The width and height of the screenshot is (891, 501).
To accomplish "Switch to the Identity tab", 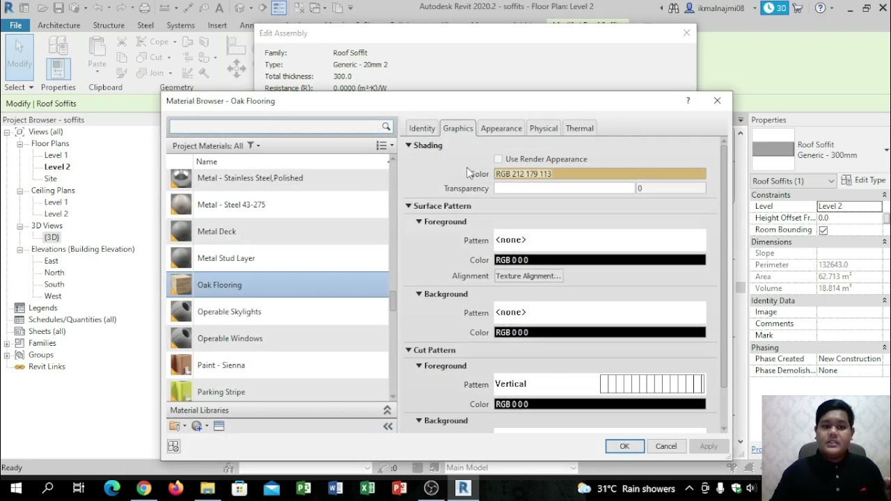I will point(422,129).
